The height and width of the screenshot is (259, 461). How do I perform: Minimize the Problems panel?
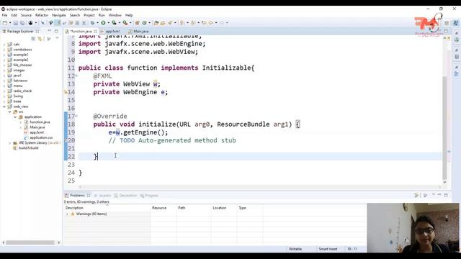pos(439,195)
